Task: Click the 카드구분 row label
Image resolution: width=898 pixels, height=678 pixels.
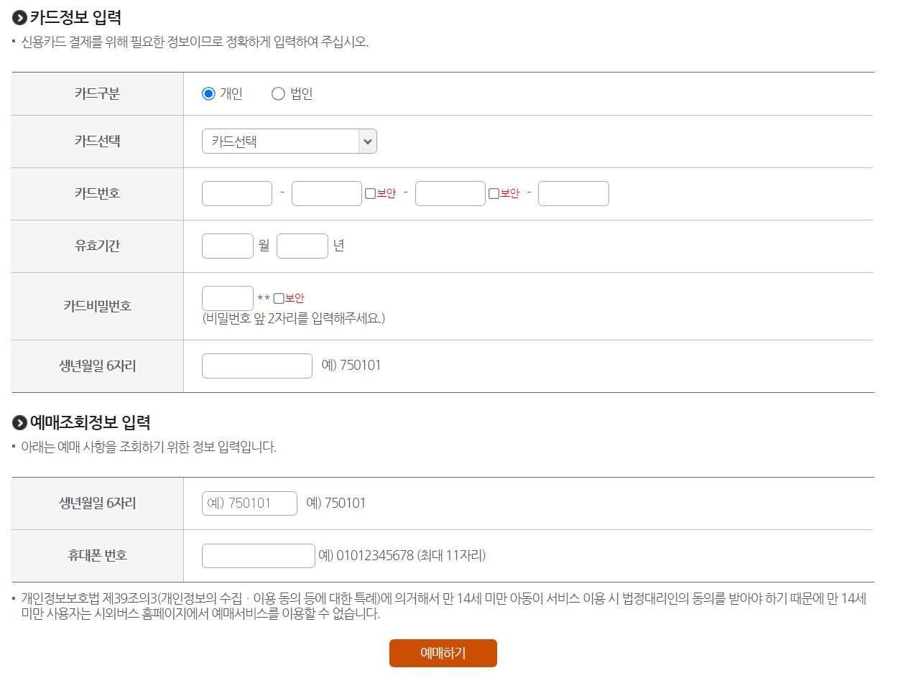Action: point(97,93)
